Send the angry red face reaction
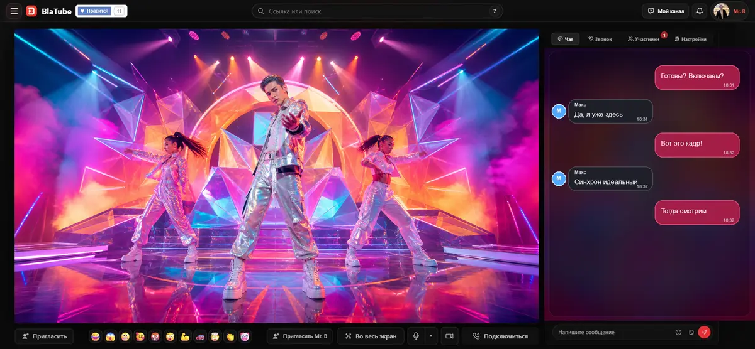This screenshot has width=755, height=349. tap(155, 336)
